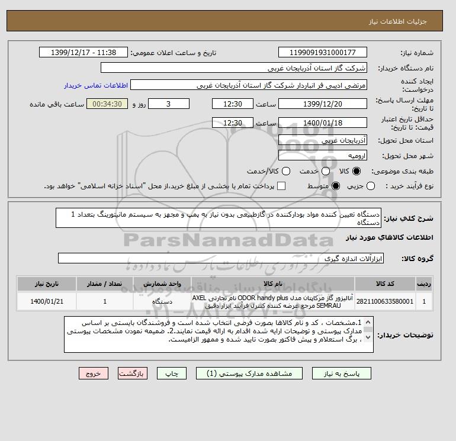Viewport: 456px width, 441px height.
Task: Click the شرح کلی نیاز description box
Action: pyautogui.click(x=219, y=218)
